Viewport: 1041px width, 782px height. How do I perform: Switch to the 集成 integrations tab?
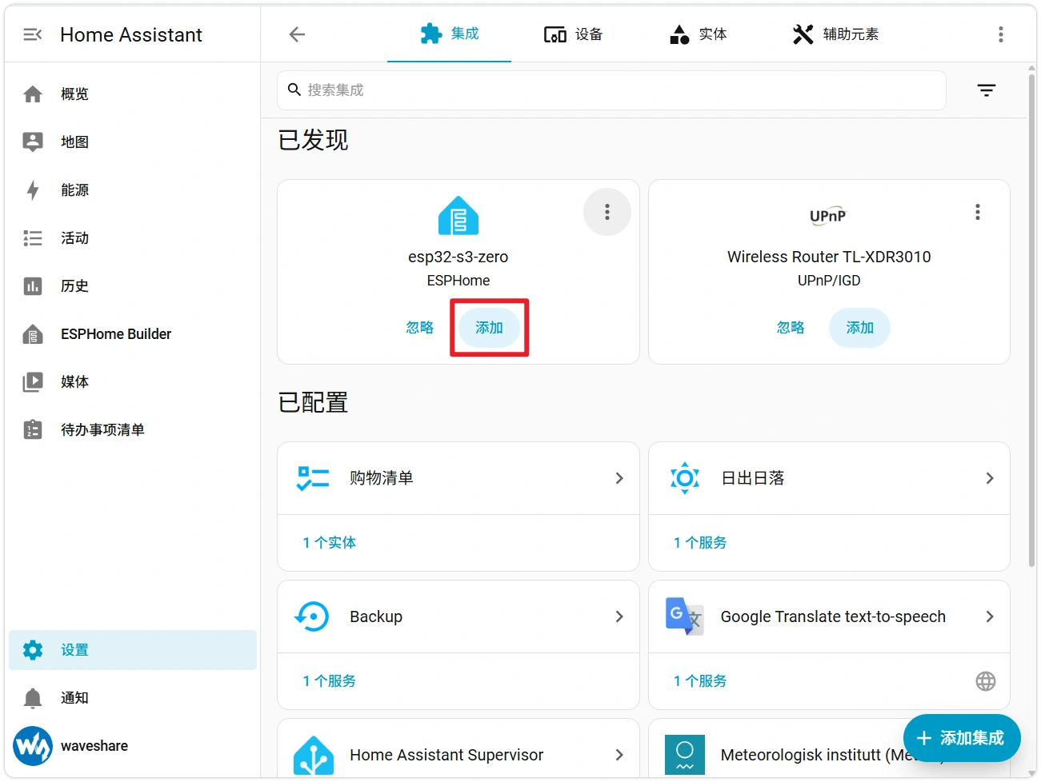[450, 34]
